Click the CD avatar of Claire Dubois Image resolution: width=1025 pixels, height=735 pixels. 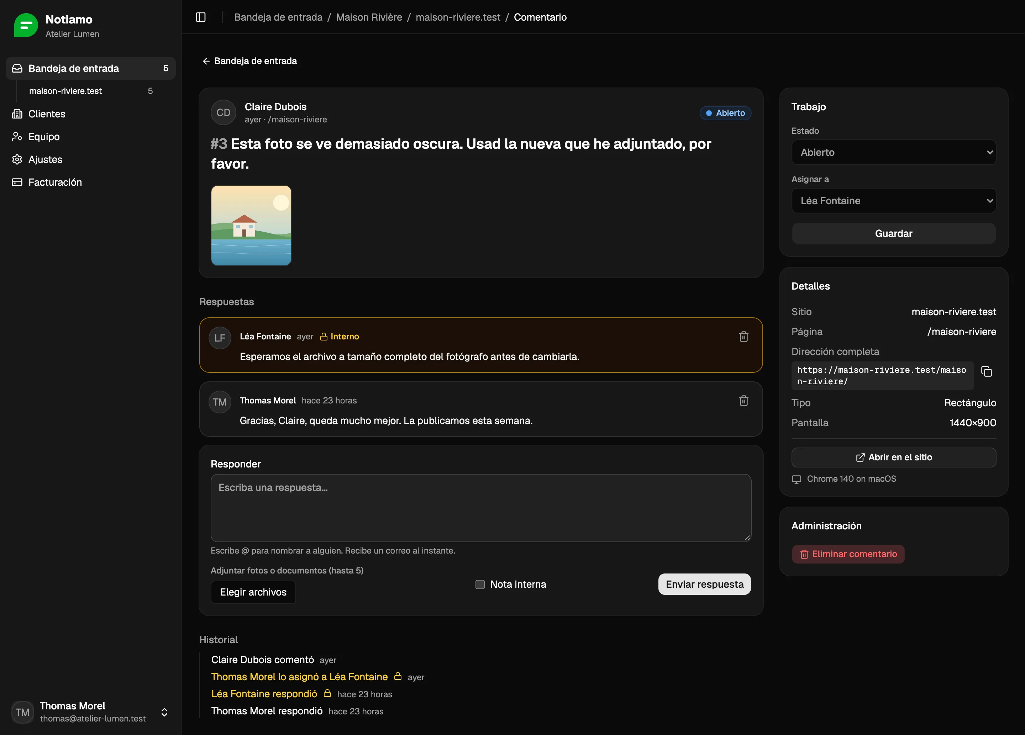pyautogui.click(x=223, y=112)
